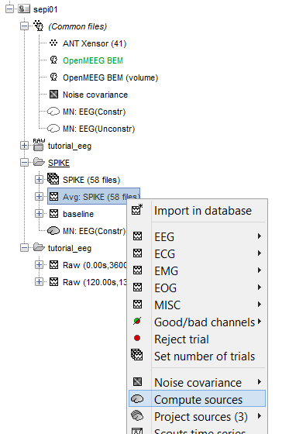Collapse the sepi01 subject node
This screenshot has height=434, width=289.
tap(9, 9)
